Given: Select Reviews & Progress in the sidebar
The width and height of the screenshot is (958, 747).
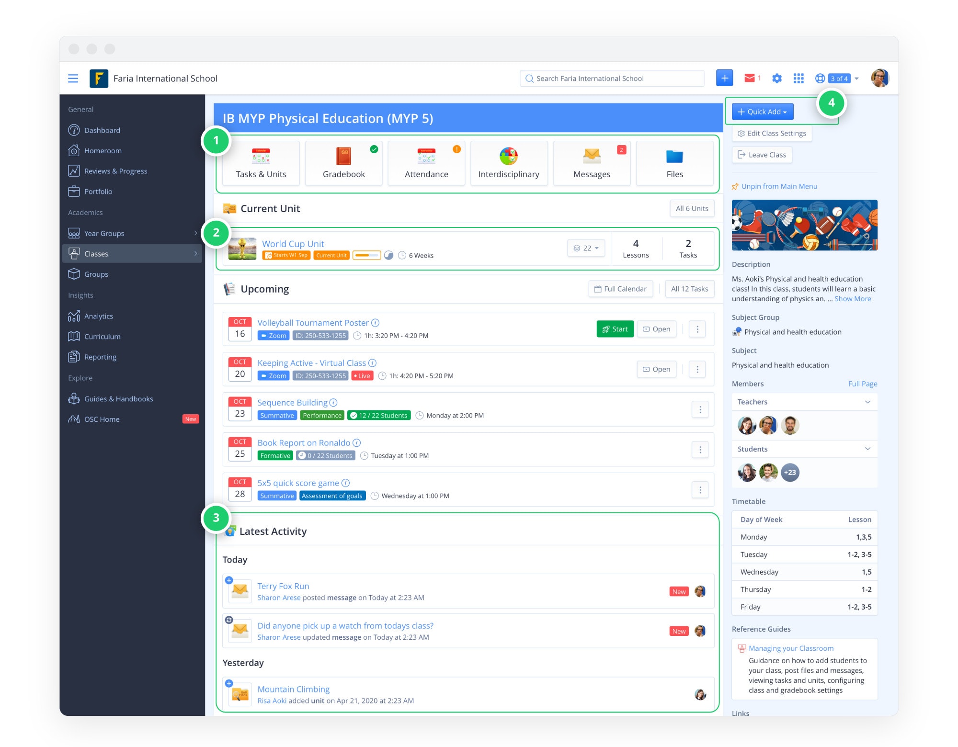Looking at the screenshot, I should pos(116,171).
